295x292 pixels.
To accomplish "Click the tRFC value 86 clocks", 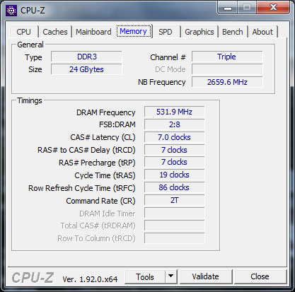I will (175, 187).
